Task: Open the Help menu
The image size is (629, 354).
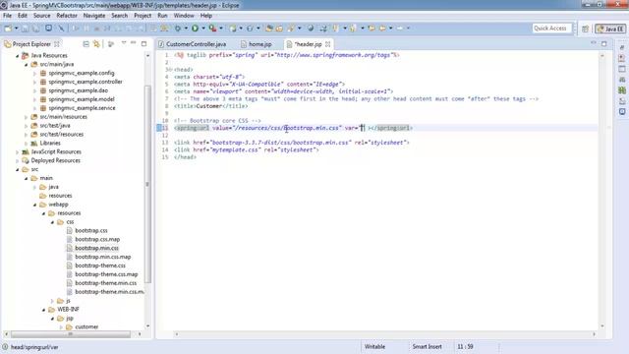Action: [x=205, y=16]
